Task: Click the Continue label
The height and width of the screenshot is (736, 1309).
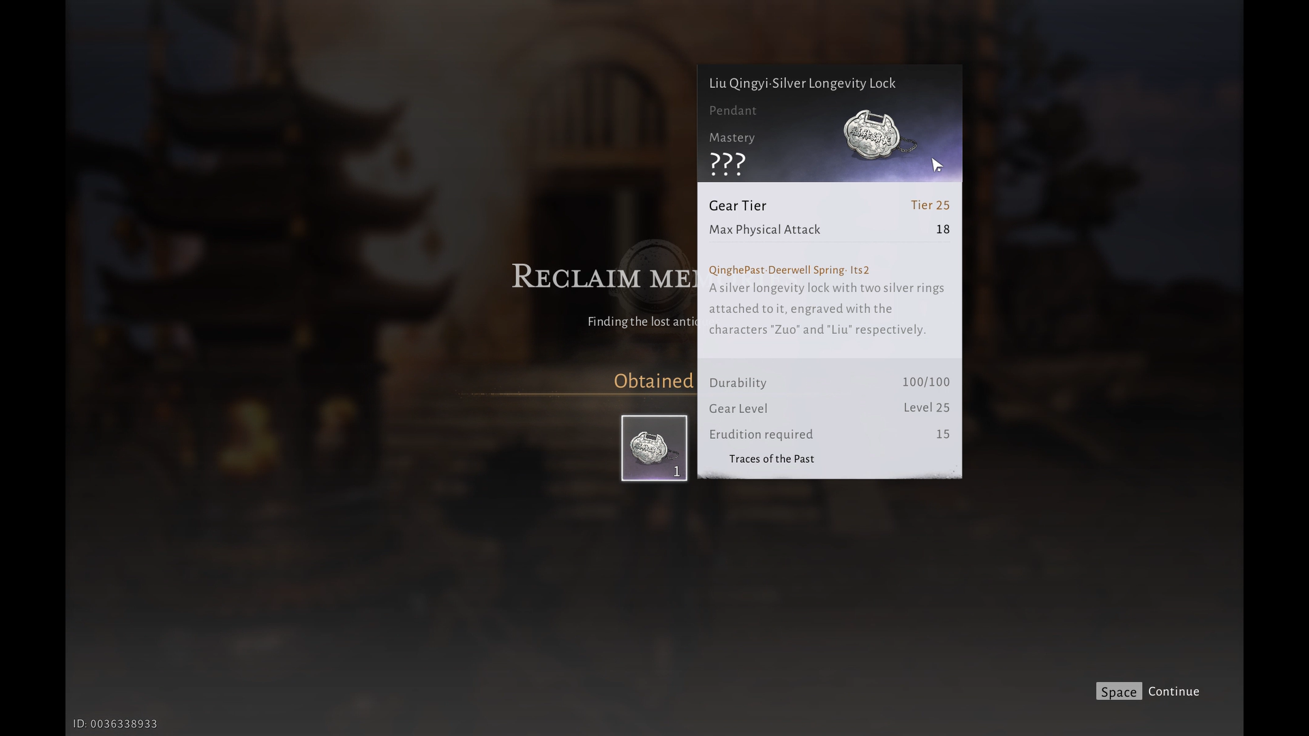Action: pos(1173,691)
